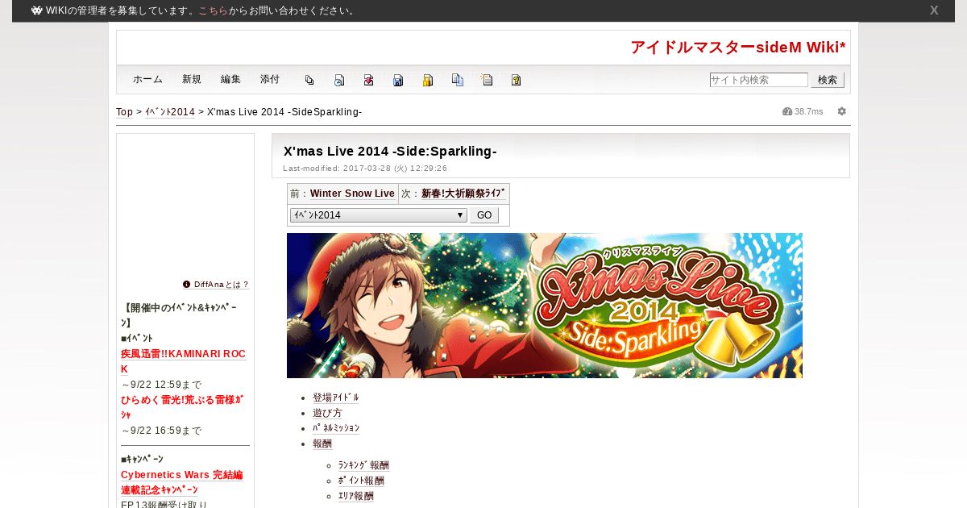Click the X'mas Live 2014 -Side:Sparkling- heading
The width and height of the screenshot is (967, 508).
point(390,152)
